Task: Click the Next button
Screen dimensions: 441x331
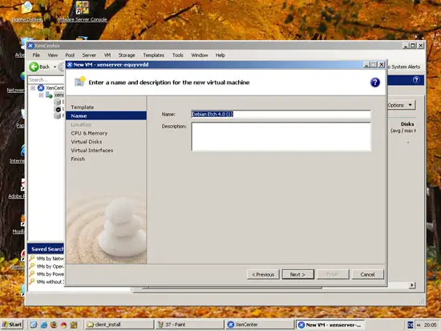Action: [x=297, y=274]
